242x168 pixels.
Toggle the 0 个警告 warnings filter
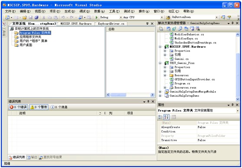(x=39, y=107)
